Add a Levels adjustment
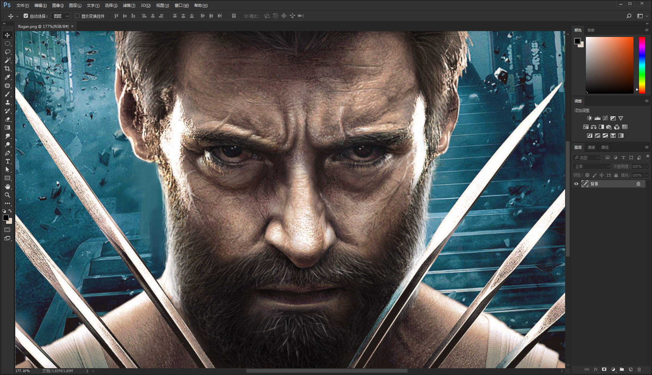Screen dimensions: 652x375 (x=597, y=118)
